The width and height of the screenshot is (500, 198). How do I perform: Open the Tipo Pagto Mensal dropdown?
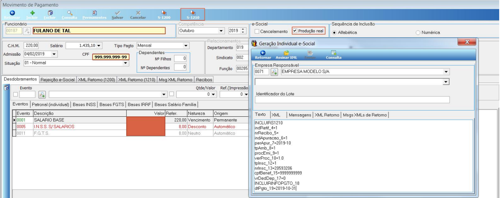[x=185, y=45]
